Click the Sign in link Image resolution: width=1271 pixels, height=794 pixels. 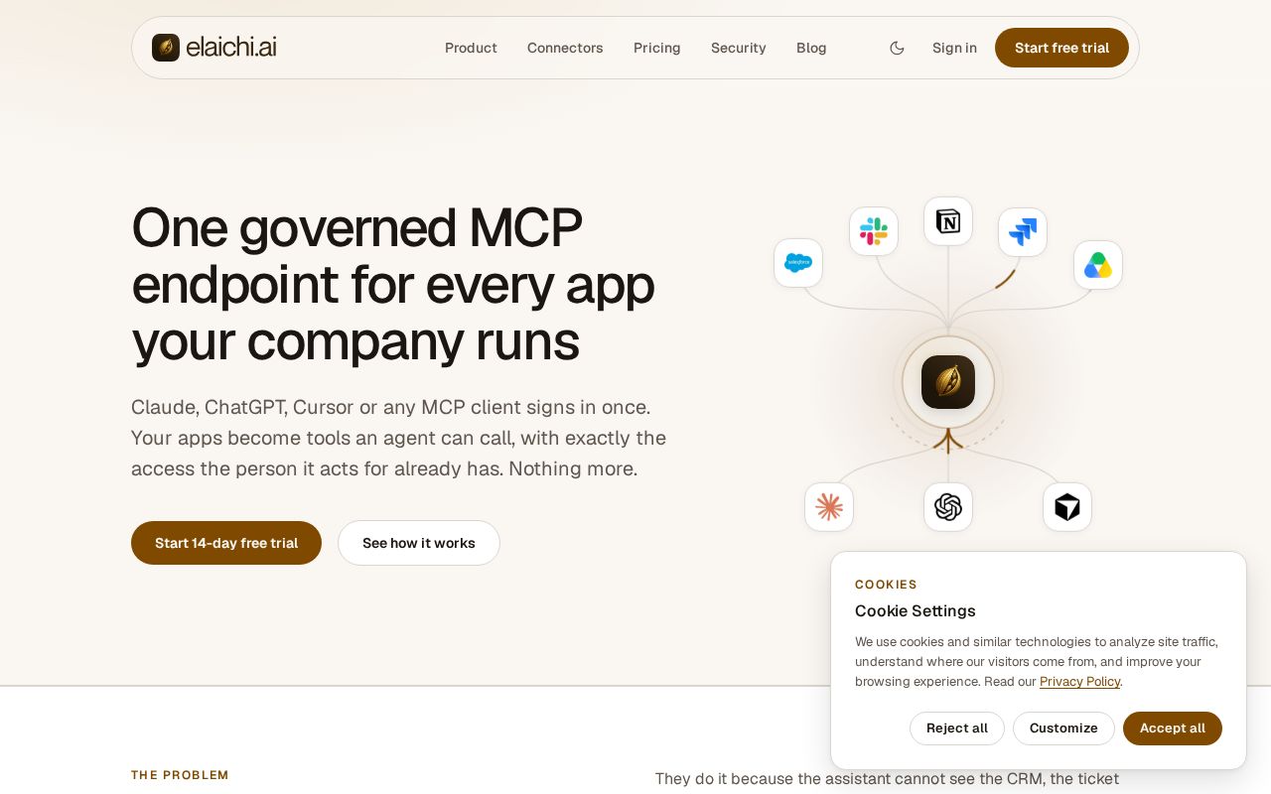954,48
